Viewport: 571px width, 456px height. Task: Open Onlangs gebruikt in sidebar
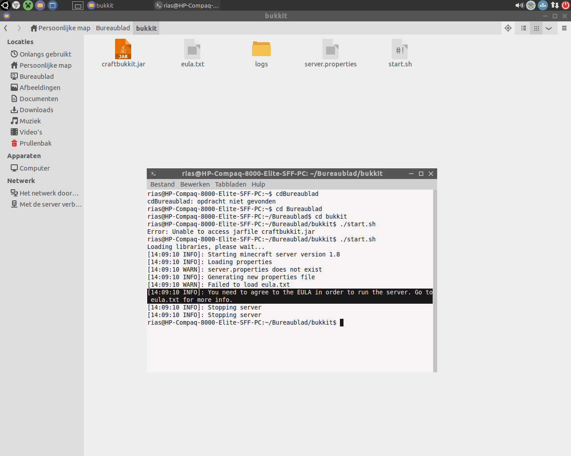tap(42, 54)
